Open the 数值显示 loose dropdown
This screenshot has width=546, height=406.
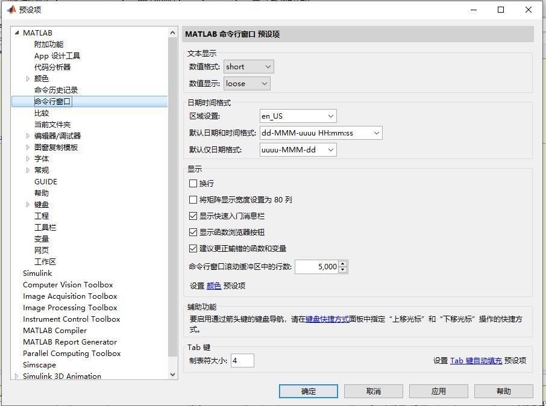click(x=247, y=84)
